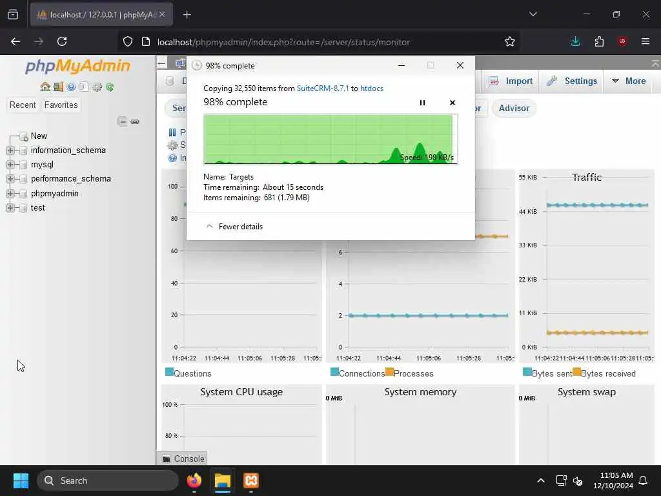Image resolution: width=661 pixels, height=496 pixels.
Task: Click mysql database cylinder icon
Action: [x=24, y=165]
